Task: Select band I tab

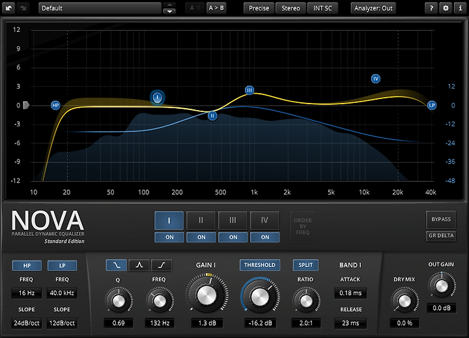Action: click(x=169, y=220)
